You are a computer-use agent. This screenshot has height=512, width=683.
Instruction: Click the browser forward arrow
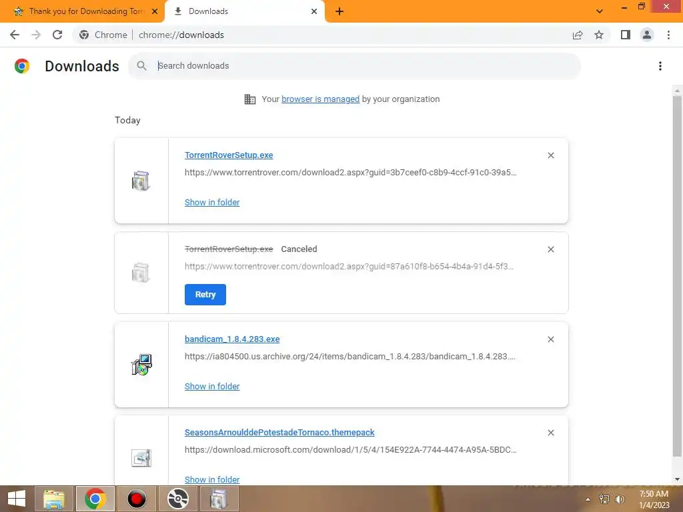point(36,35)
